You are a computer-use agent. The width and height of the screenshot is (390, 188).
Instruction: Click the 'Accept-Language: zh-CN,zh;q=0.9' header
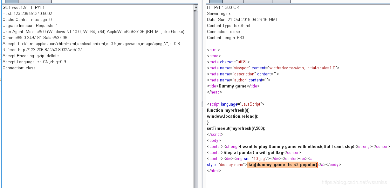click(34, 62)
